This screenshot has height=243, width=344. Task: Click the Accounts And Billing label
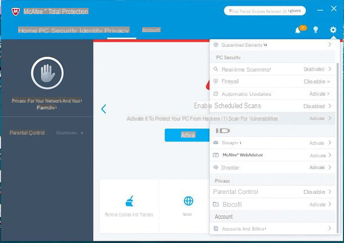pos(244,229)
